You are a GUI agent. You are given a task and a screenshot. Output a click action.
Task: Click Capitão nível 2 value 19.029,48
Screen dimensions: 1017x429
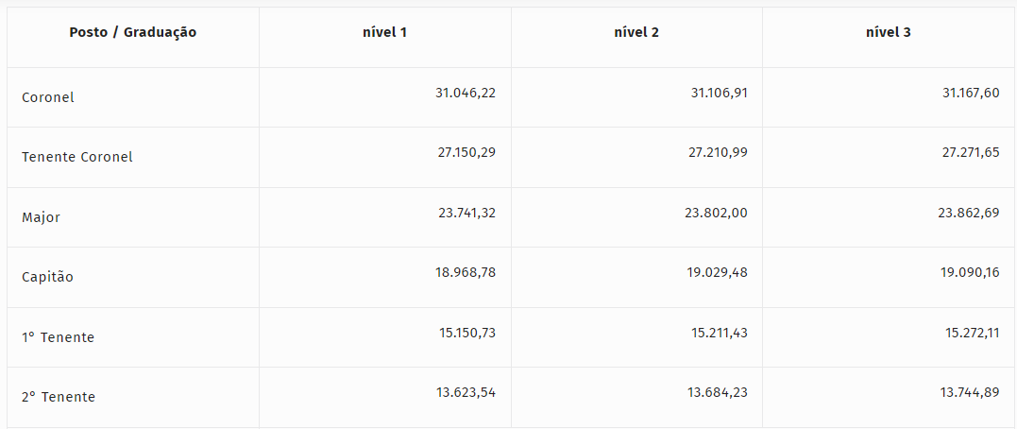click(718, 272)
